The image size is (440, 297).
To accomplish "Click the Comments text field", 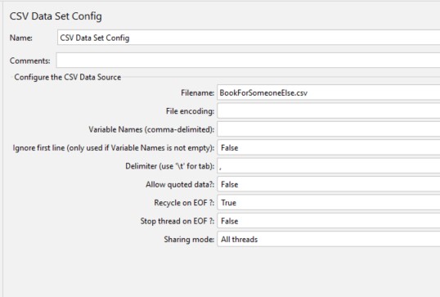I will (248, 61).
